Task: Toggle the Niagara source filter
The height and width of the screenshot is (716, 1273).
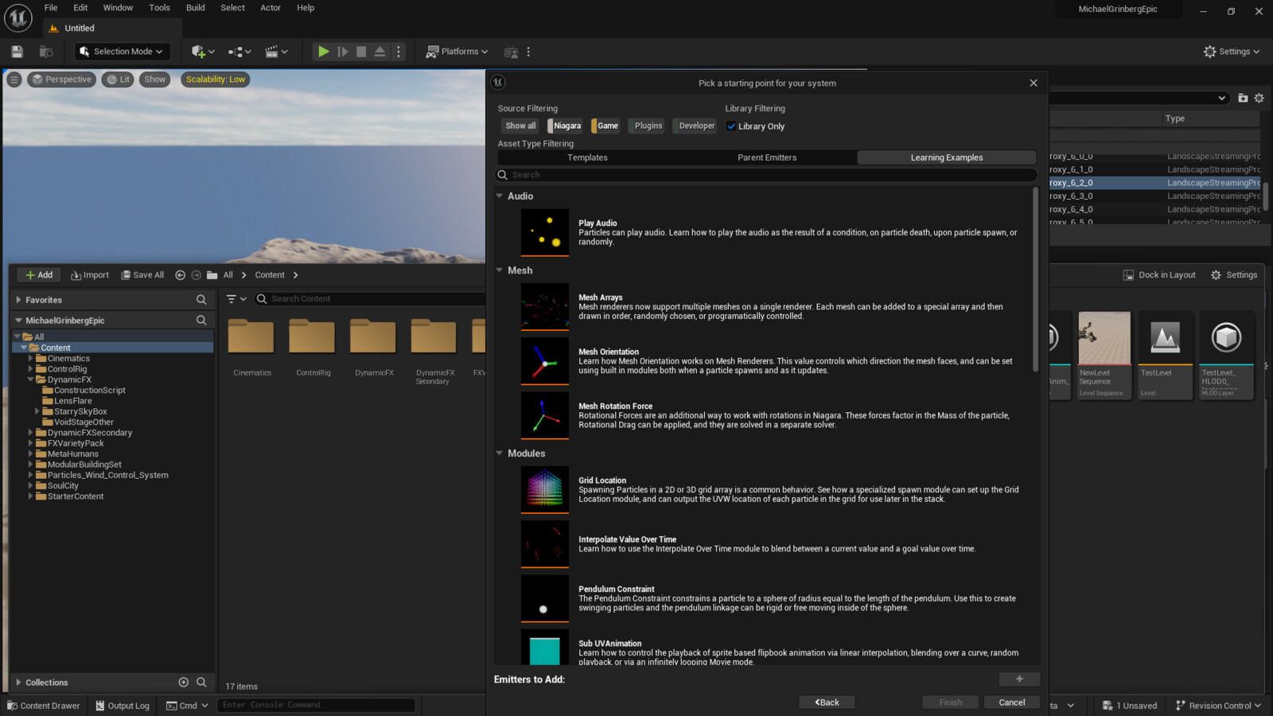Action: 565,126
